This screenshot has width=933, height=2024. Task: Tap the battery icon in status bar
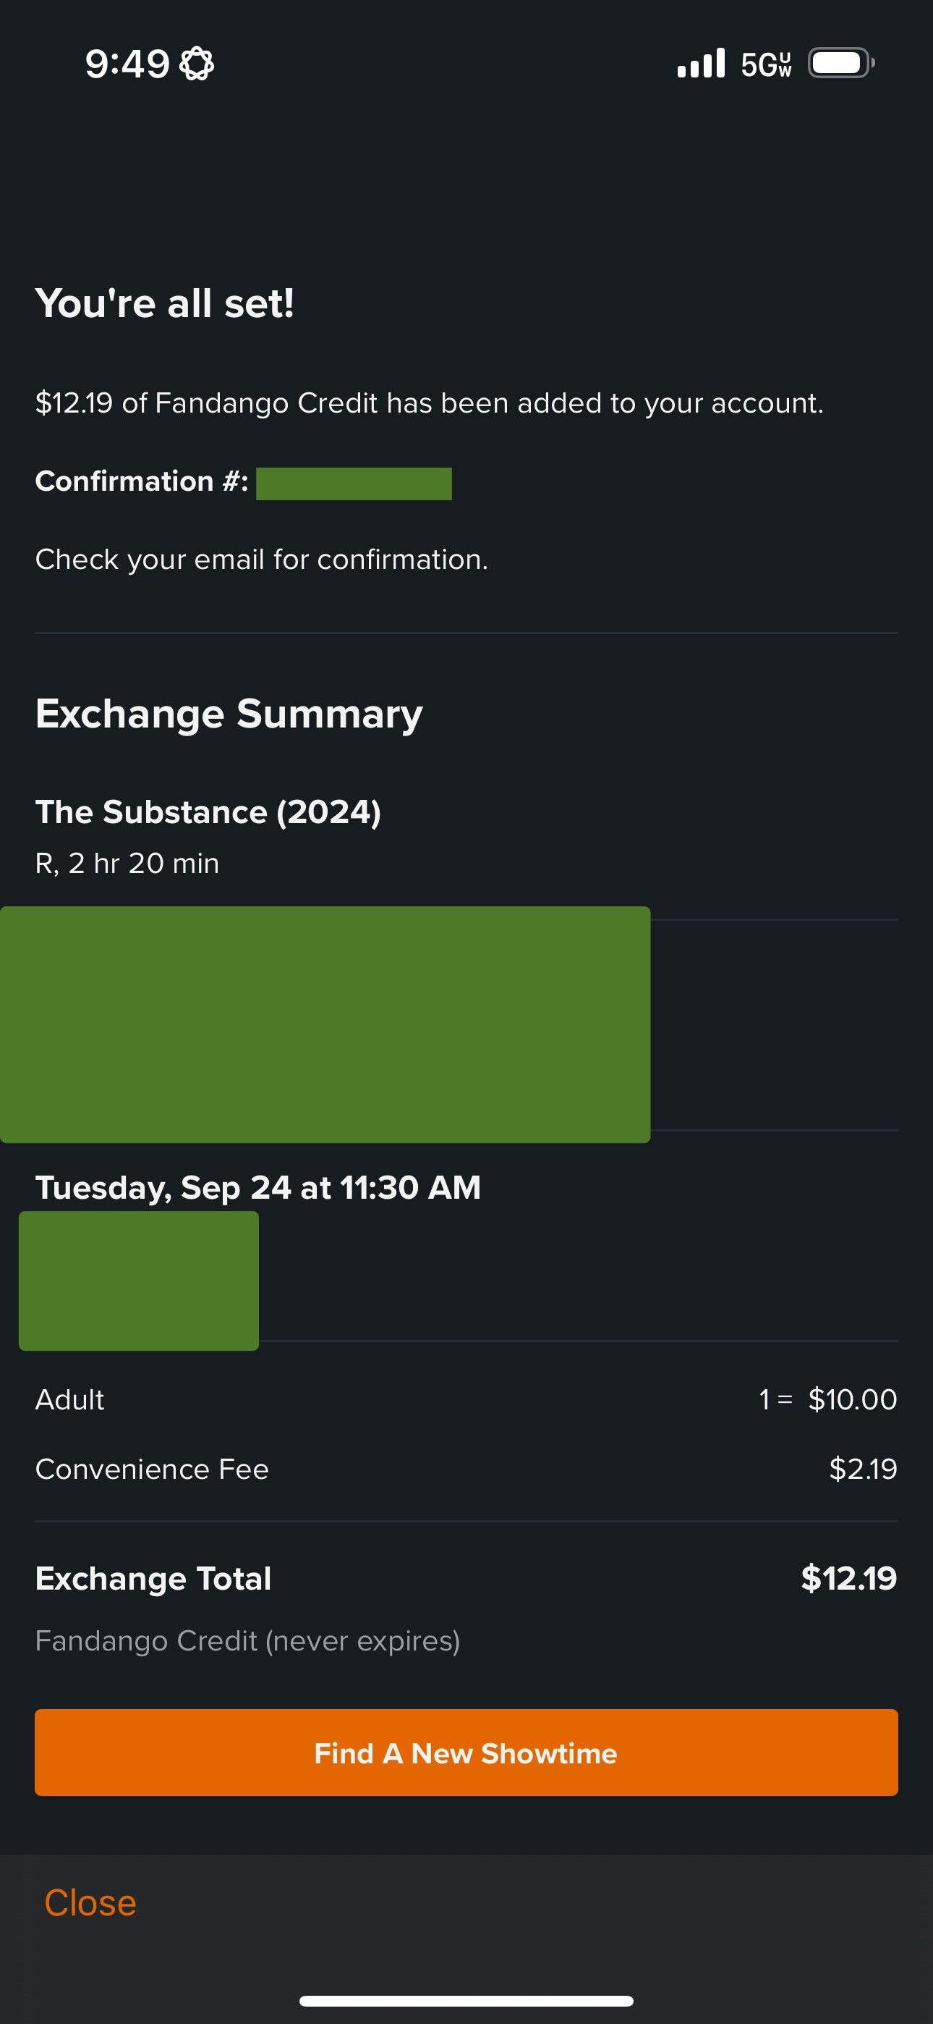840,63
